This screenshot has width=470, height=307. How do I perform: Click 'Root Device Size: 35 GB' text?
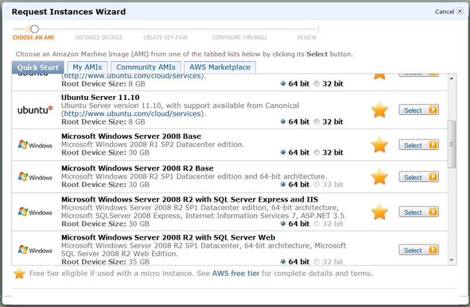(105, 262)
